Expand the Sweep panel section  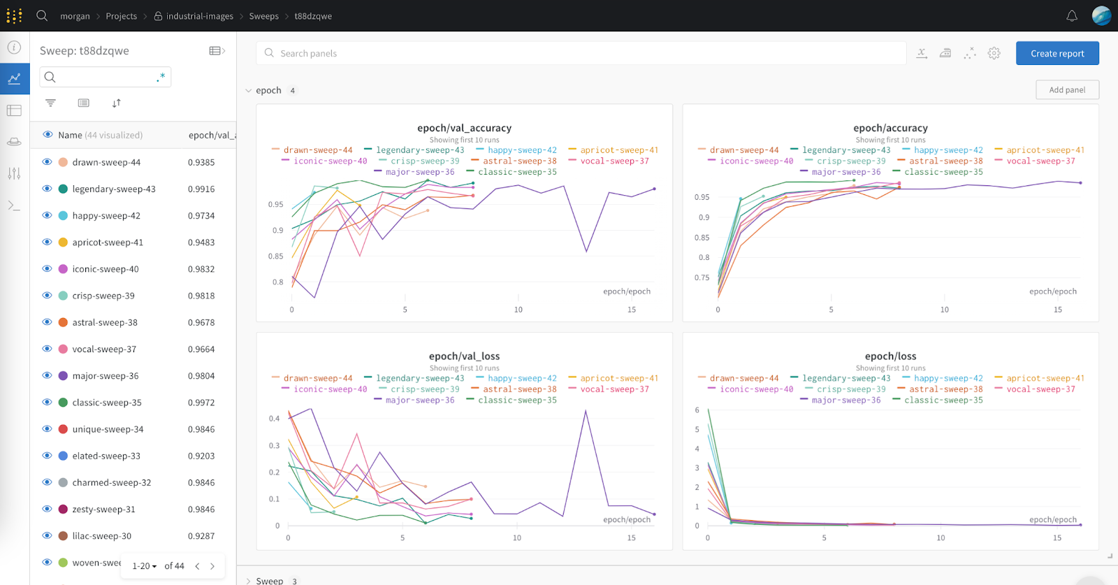[248, 581]
